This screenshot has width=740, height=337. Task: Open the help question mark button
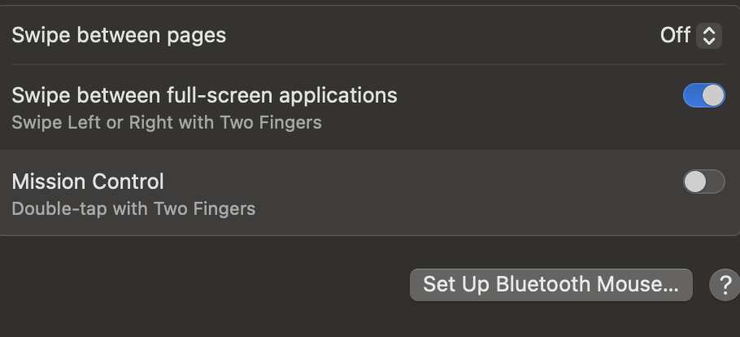click(x=724, y=285)
